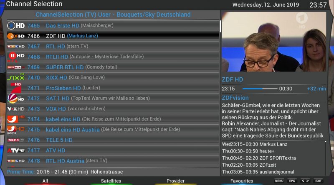Click the VOX HD logo

(16, 109)
